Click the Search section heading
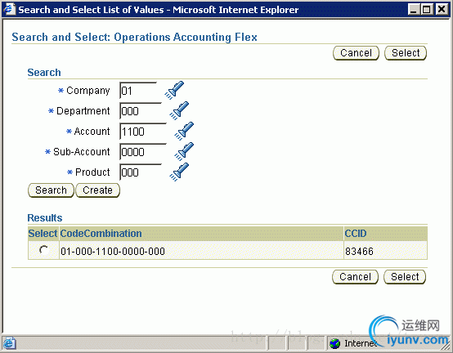This screenshot has width=453, height=353. tap(44, 73)
